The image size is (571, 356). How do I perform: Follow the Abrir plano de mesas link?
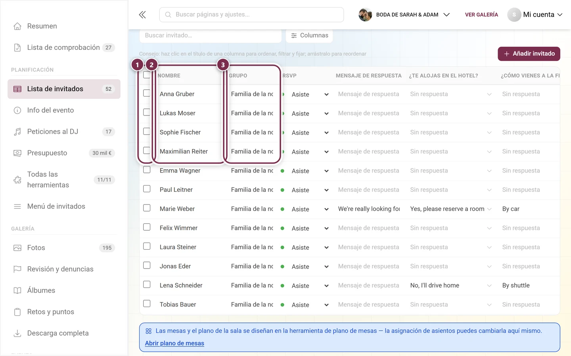pos(174,343)
